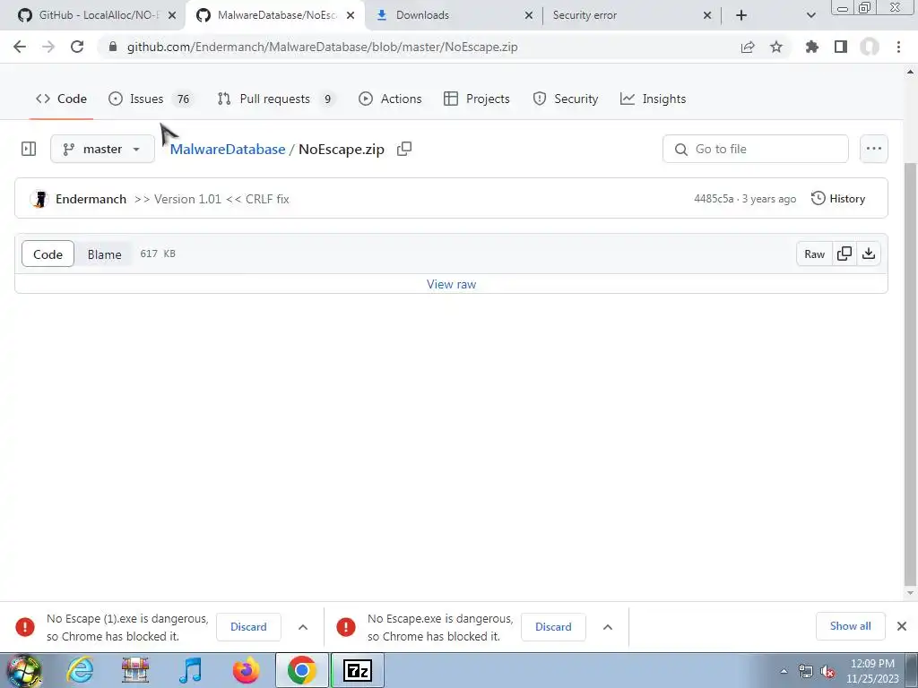Open 7-Zip from the taskbar
The height and width of the screenshot is (688, 918).
(357, 670)
